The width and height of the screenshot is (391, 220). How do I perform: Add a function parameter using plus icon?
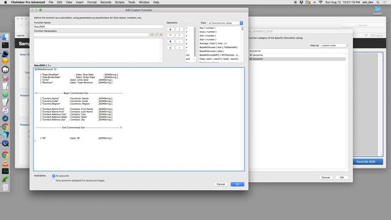152,35
